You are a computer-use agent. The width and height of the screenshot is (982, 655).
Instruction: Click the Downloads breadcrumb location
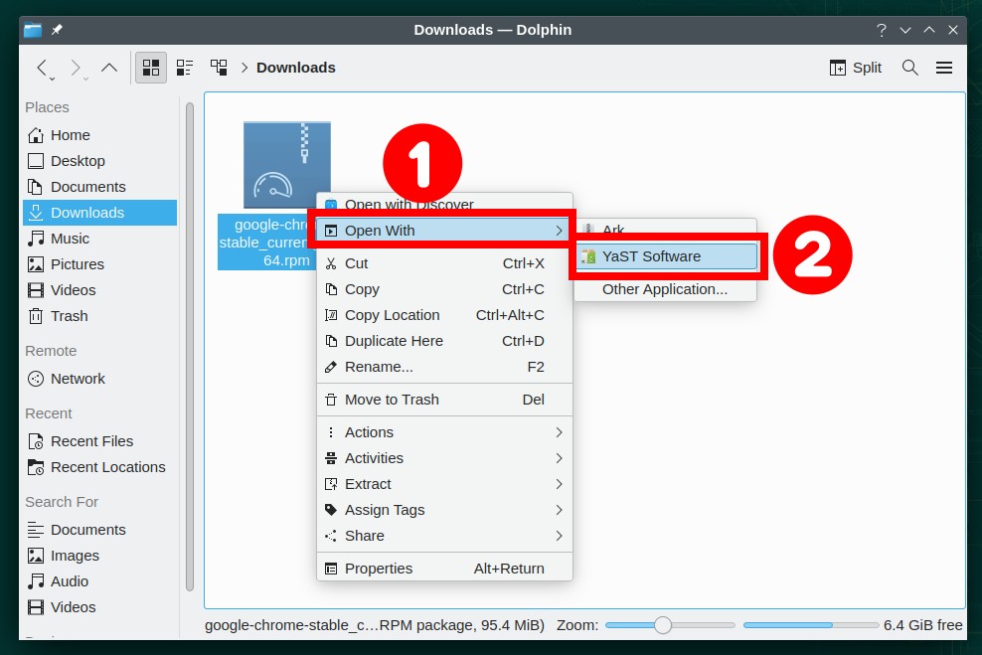click(x=295, y=68)
